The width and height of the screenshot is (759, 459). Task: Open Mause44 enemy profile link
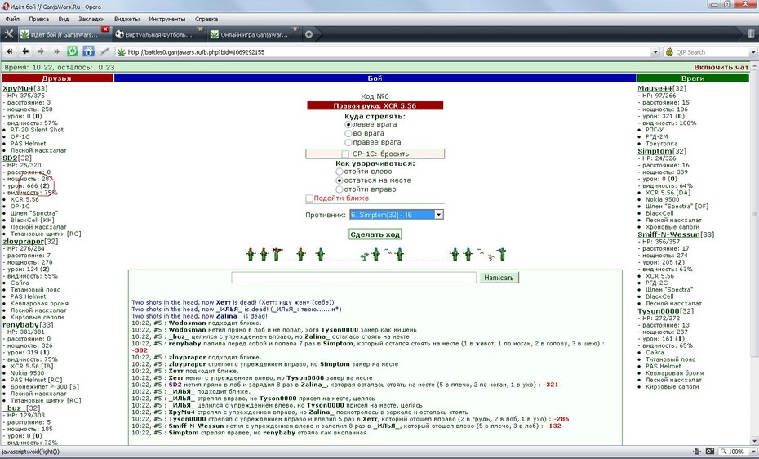tap(655, 88)
